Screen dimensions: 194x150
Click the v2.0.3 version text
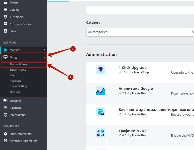pyautogui.click(x=122, y=135)
